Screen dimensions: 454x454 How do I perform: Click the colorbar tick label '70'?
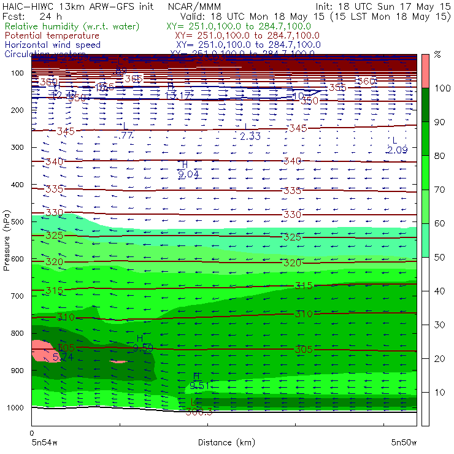click(439, 190)
